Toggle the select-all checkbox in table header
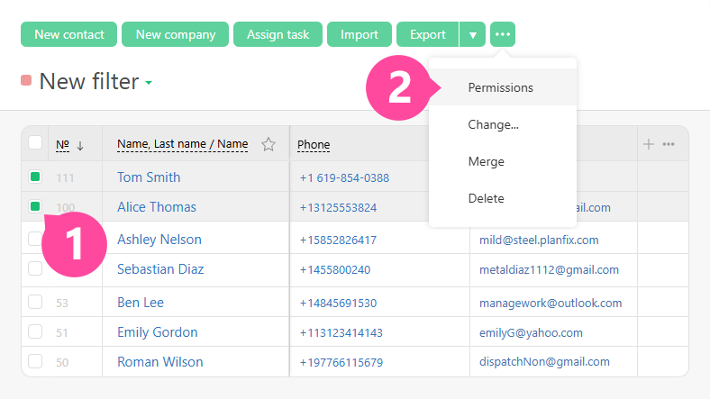 point(35,142)
